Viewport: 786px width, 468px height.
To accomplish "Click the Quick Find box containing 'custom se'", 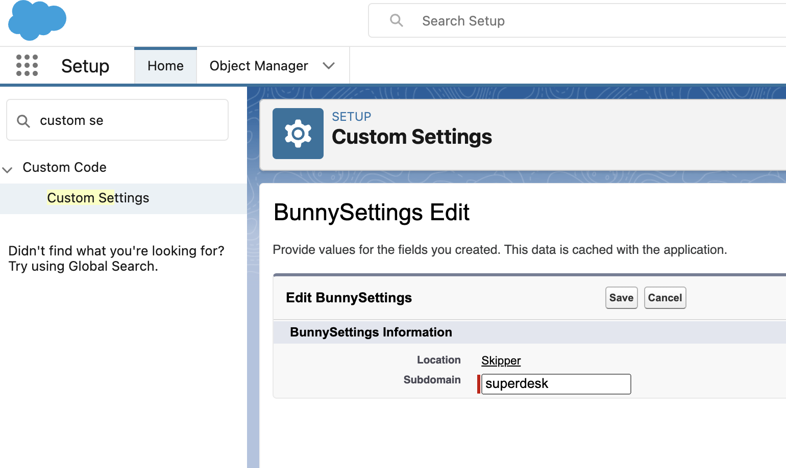I will coord(117,120).
